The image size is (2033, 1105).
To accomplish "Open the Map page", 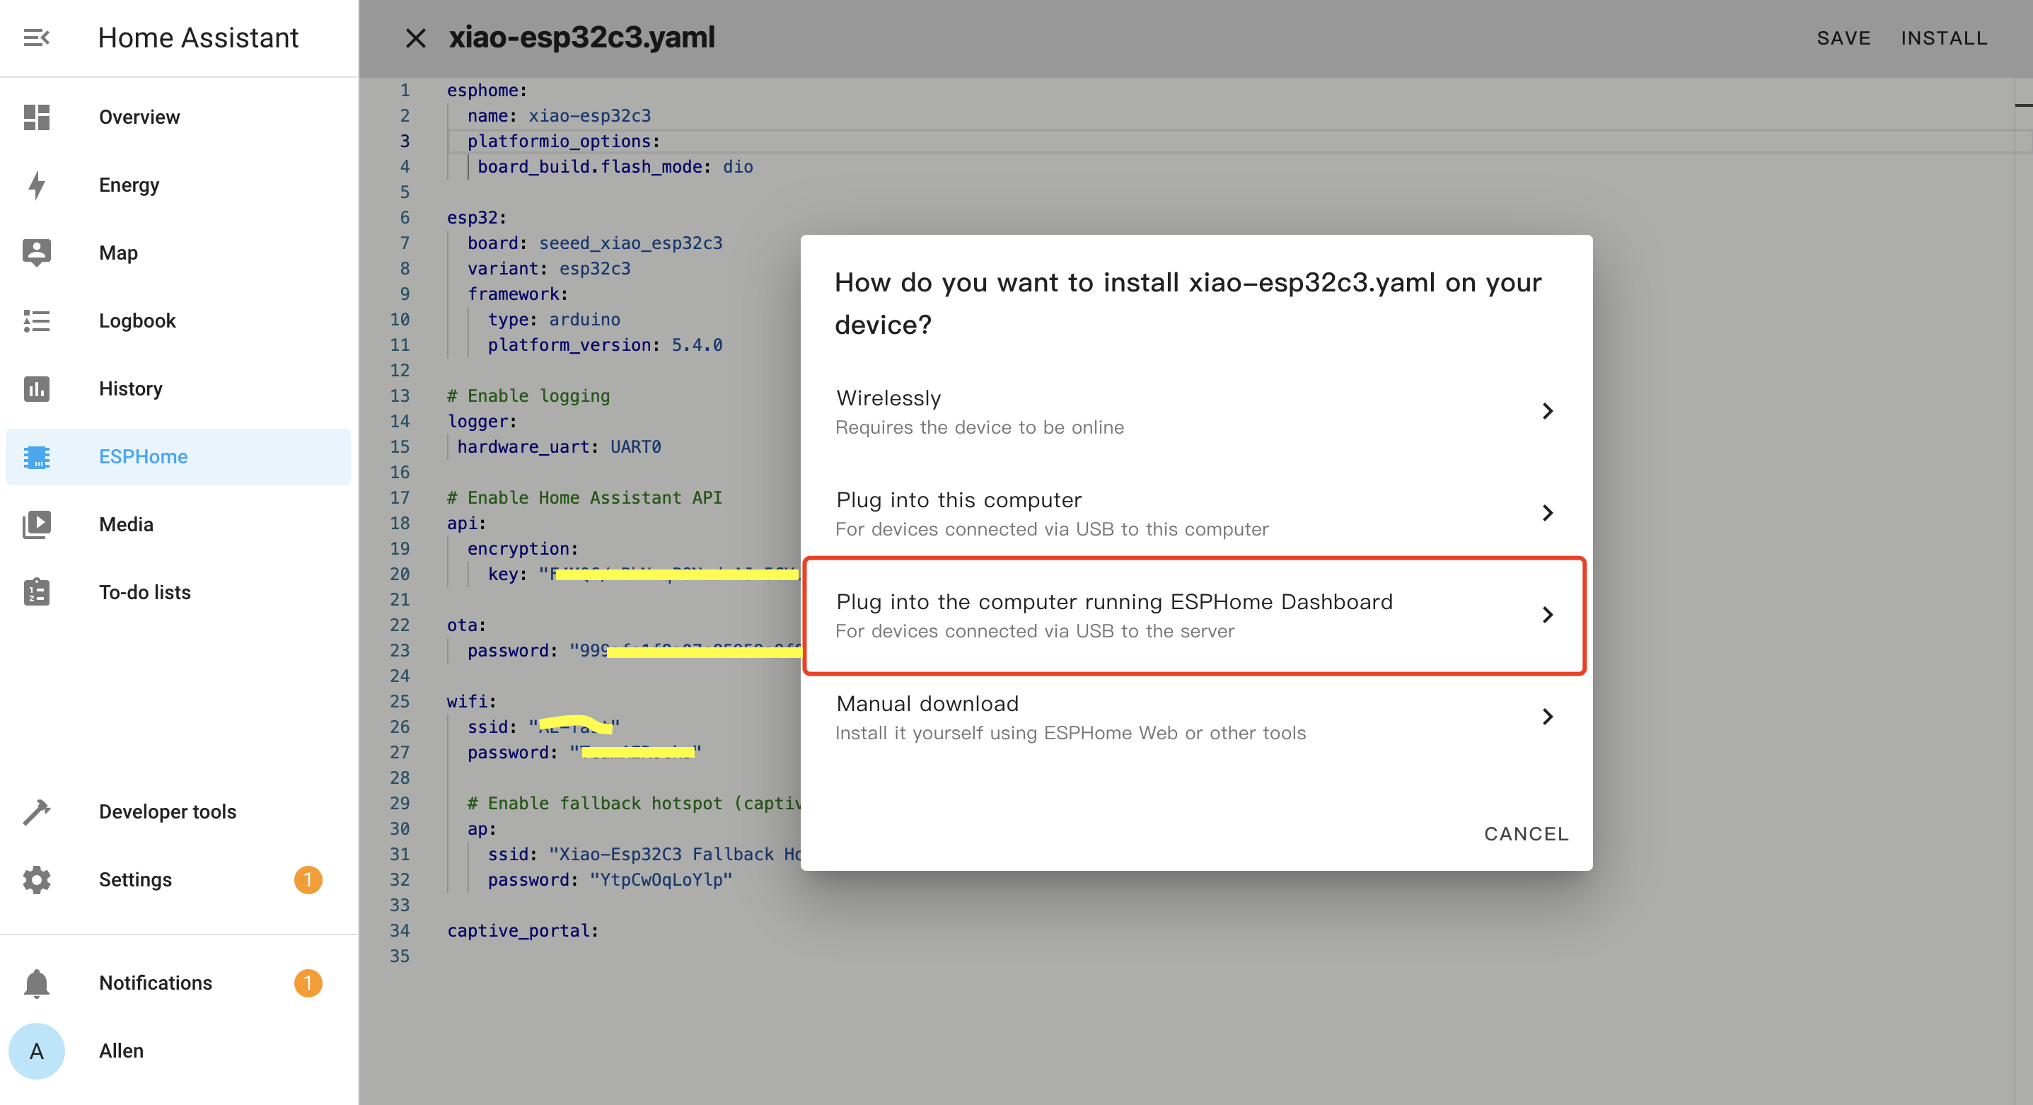I will coord(178,253).
